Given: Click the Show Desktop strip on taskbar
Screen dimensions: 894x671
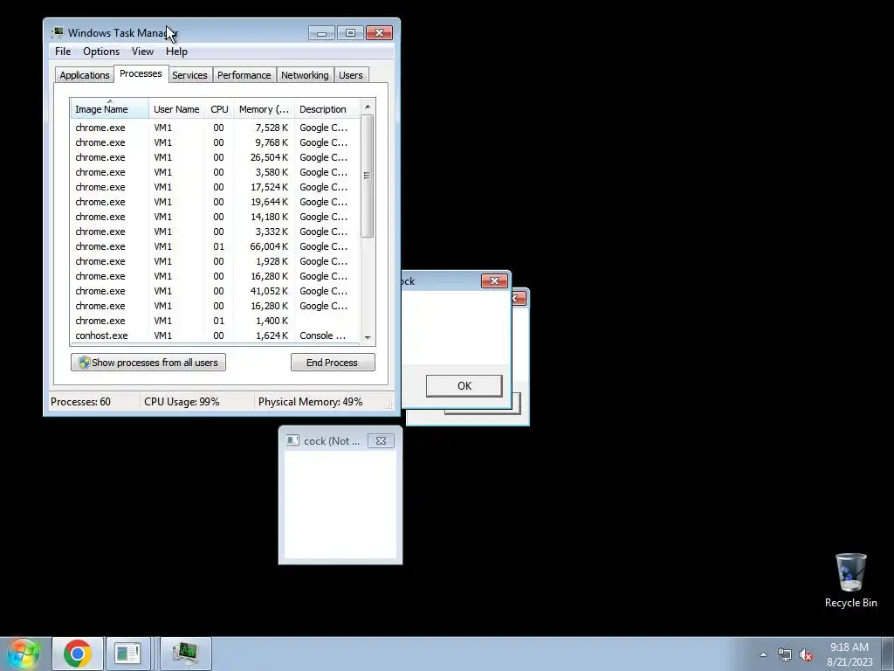Looking at the screenshot, I should coord(888,654).
